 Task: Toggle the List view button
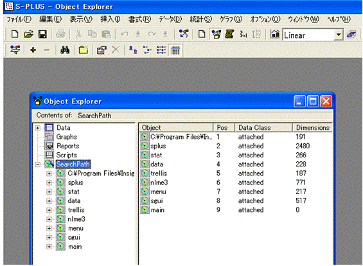[x=161, y=49]
